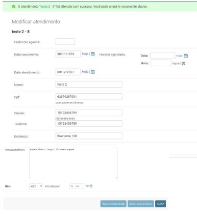This screenshot has width=197, height=217.
Task: Click the Celular label
Action: click(x=19, y=113)
